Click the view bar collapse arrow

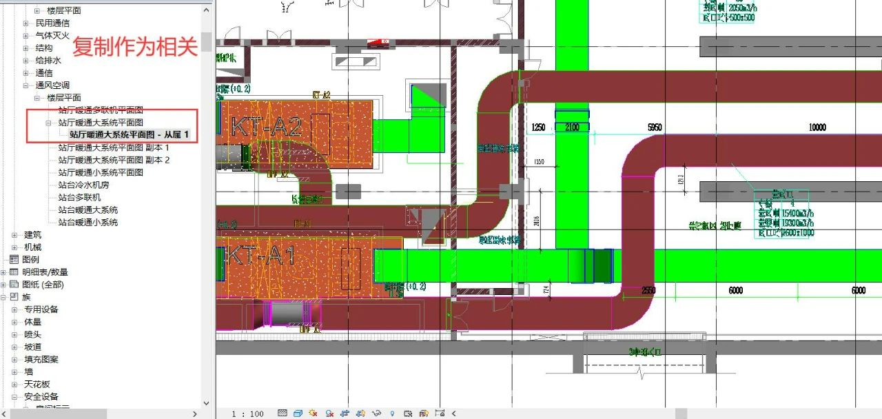click(x=453, y=413)
